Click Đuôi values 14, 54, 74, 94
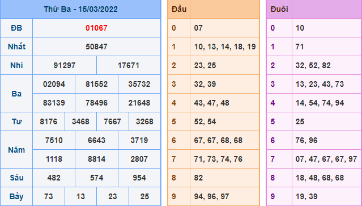The image size is (362, 206). 320,103
